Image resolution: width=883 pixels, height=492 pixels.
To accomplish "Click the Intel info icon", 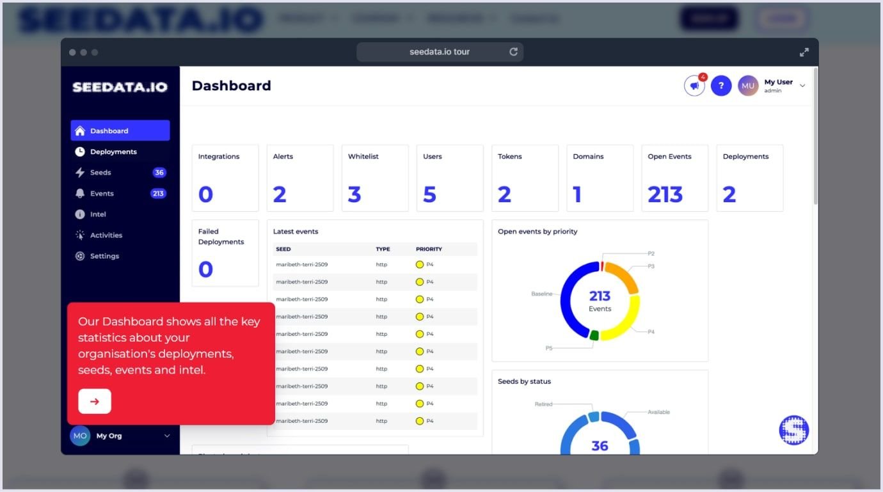I will point(80,214).
